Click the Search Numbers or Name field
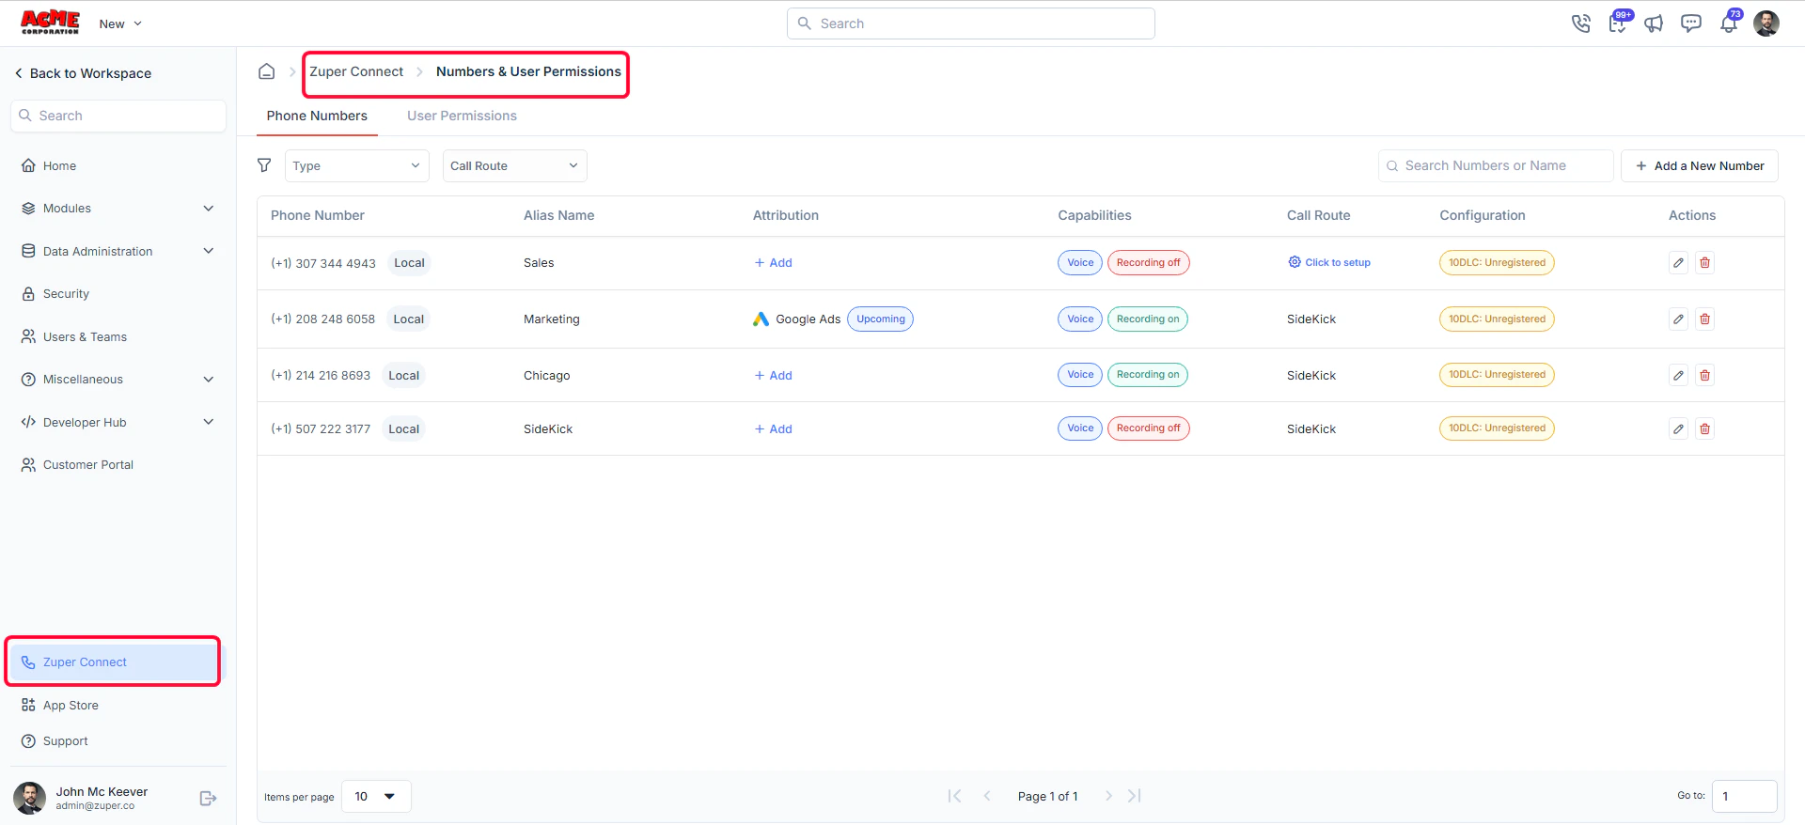This screenshot has height=825, width=1805. [x=1496, y=166]
